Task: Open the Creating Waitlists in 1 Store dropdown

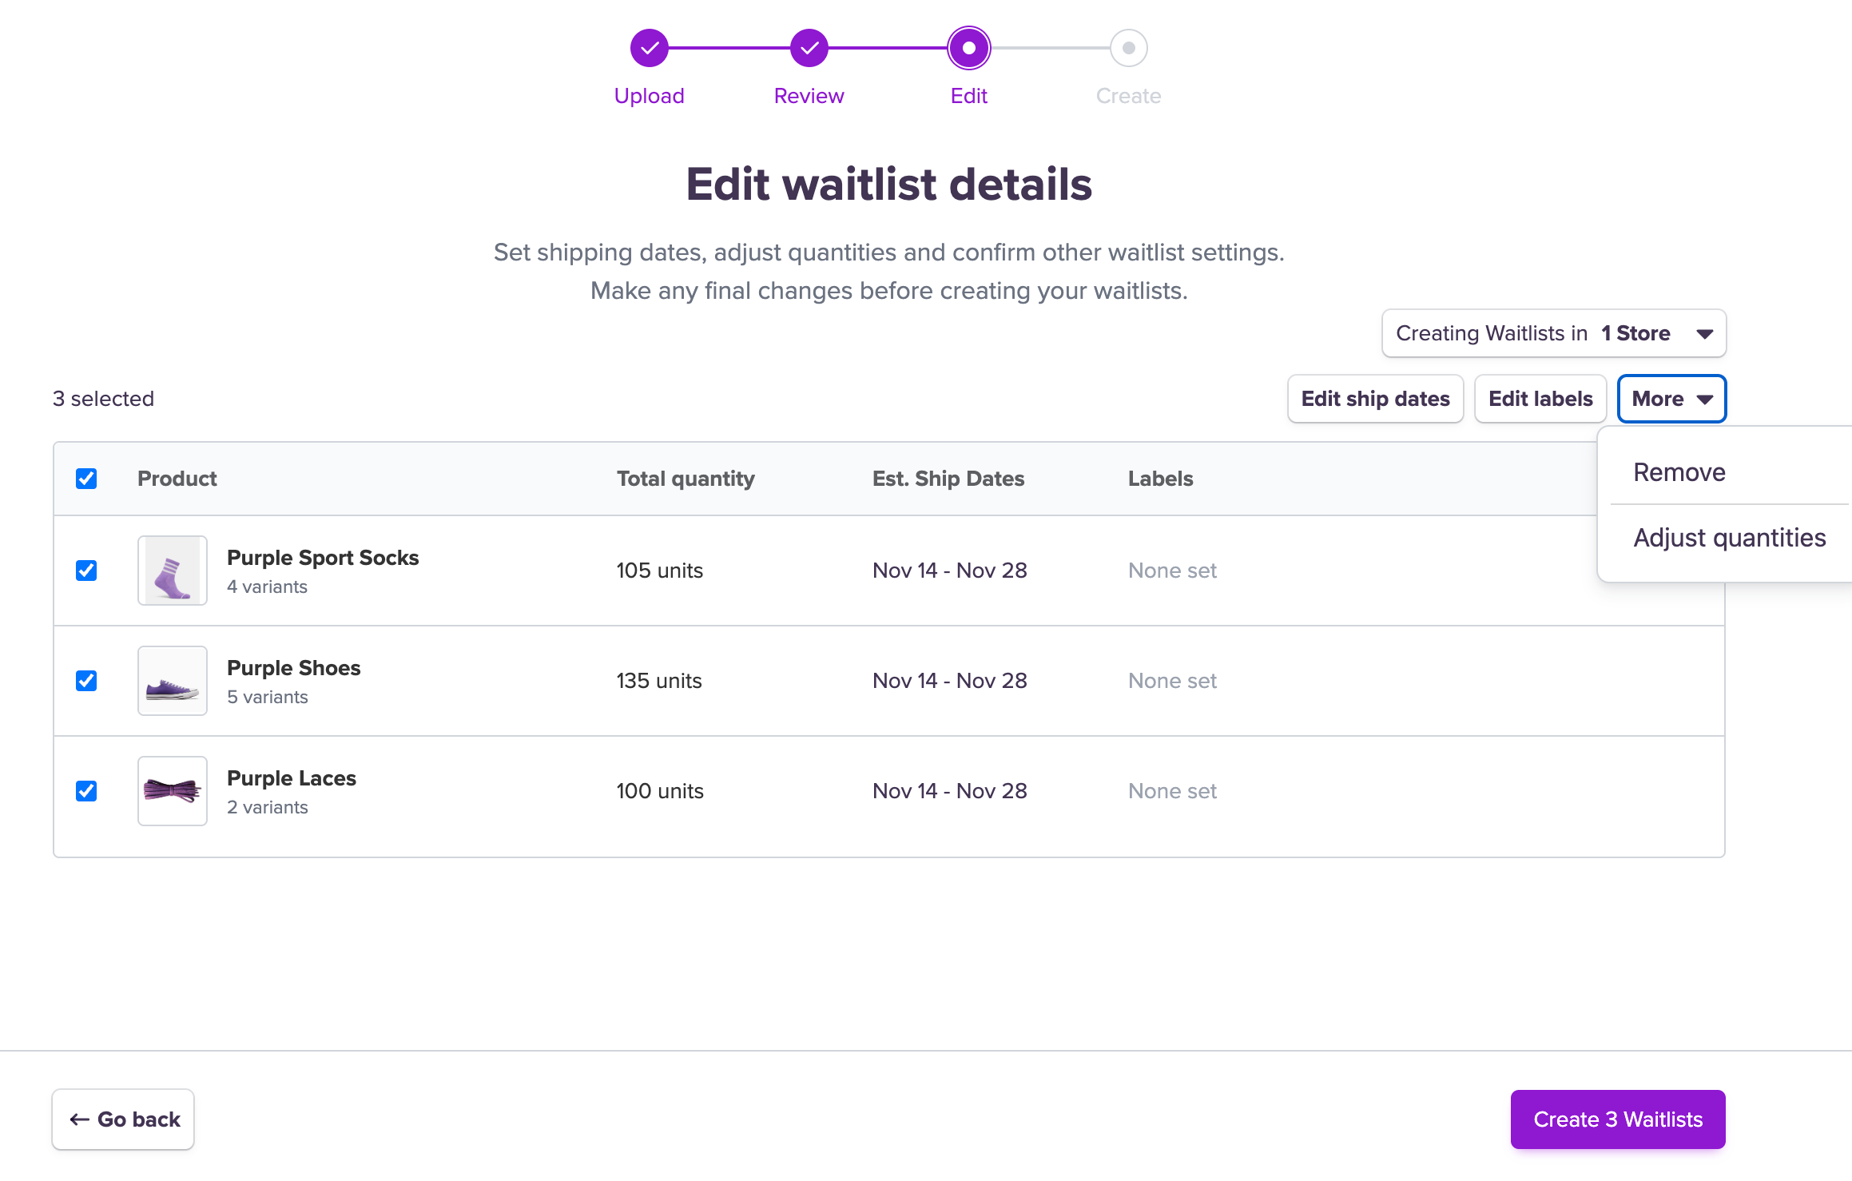Action: pos(1553,333)
